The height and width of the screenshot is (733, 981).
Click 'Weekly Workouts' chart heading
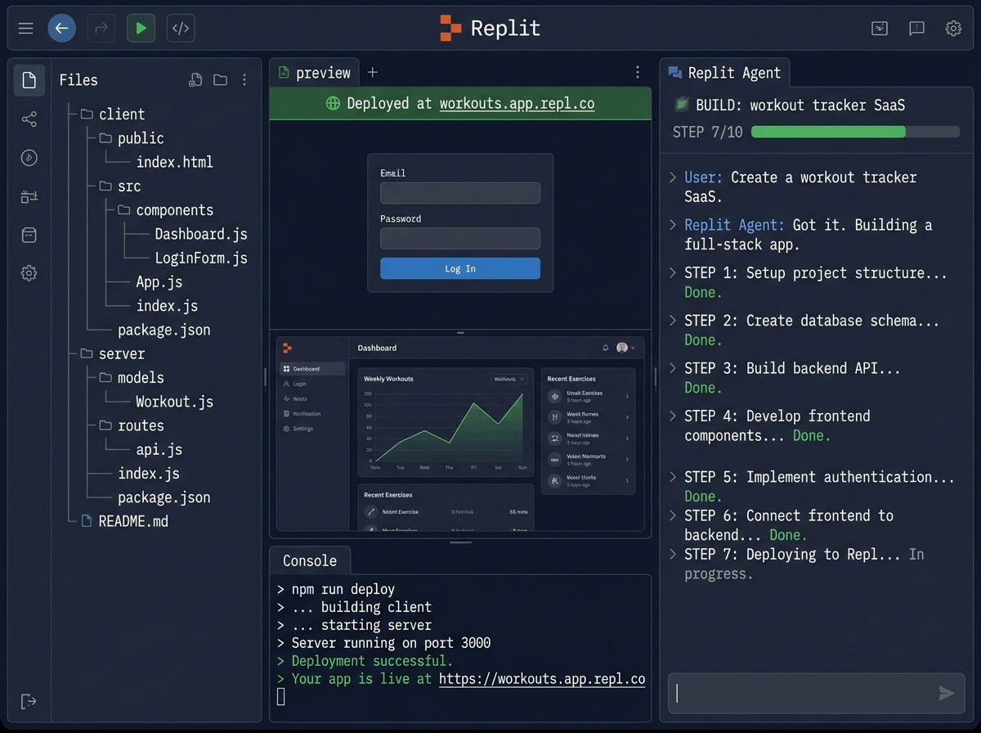[388, 379]
